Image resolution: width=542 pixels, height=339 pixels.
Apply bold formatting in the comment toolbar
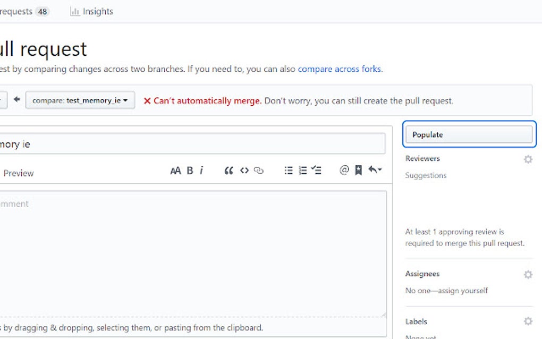click(x=190, y=170)
